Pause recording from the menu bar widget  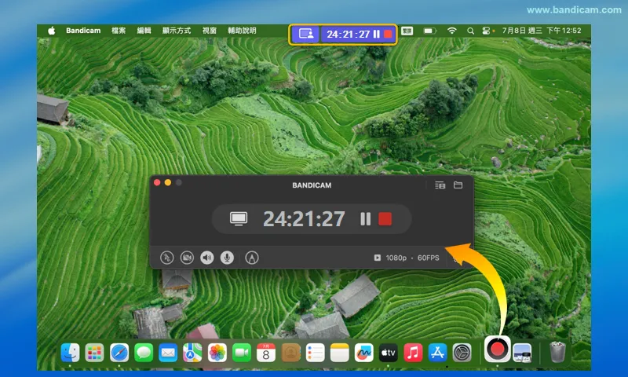[x=377, y=34]
